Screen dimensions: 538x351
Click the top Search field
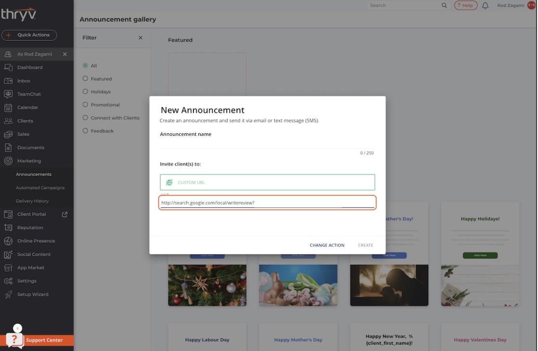click(406, 5)
